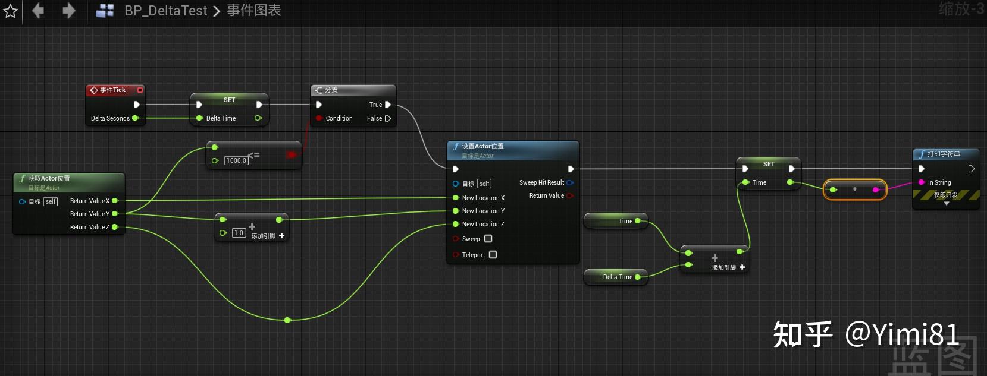Click 1.0 value field on add node
The height and width of the screenshot is (376, 987).
click(239, 233)
